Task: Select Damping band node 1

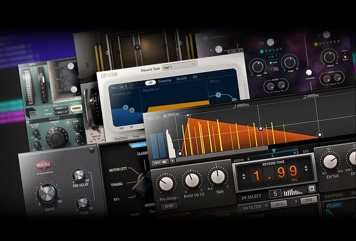Action: (125, 107)
